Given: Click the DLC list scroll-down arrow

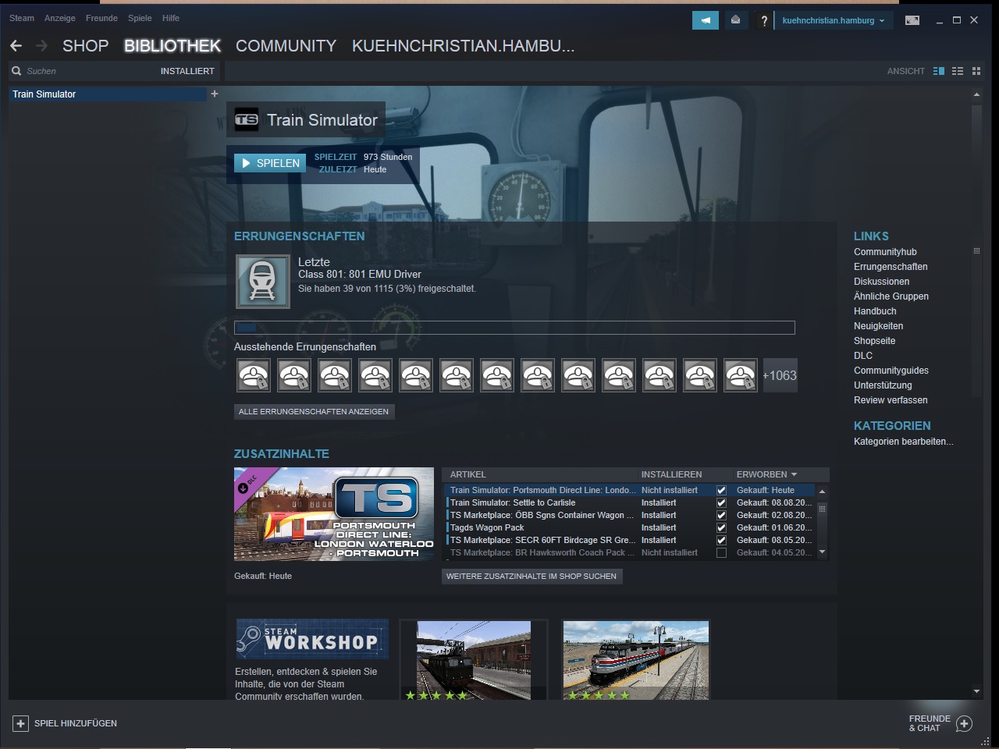Looking at the screenshot, I should click(x=822, y=552).
